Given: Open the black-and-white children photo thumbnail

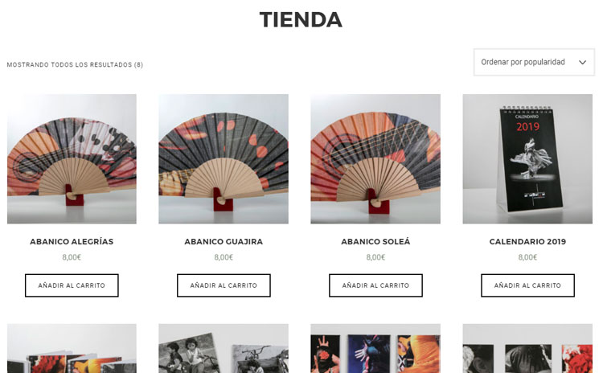Looking at the screenshot, I should click(x=224, y=348).
